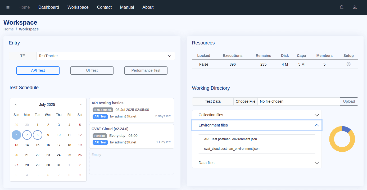Select July 8 on the calendar
This screenshot has width=367, height=190.
click(x=38, y=135)
